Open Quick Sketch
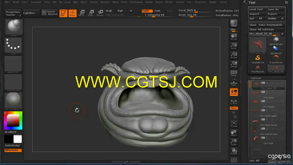This screenshot has height=165, width=293. click(x=50, y=13)
